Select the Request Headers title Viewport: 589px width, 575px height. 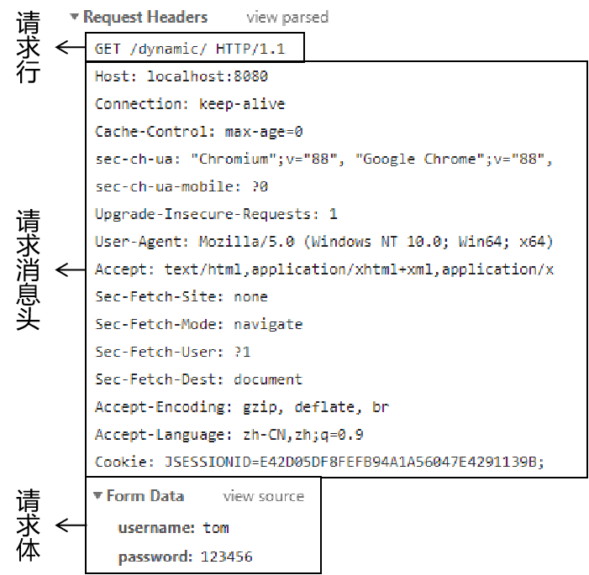[145, 18]
